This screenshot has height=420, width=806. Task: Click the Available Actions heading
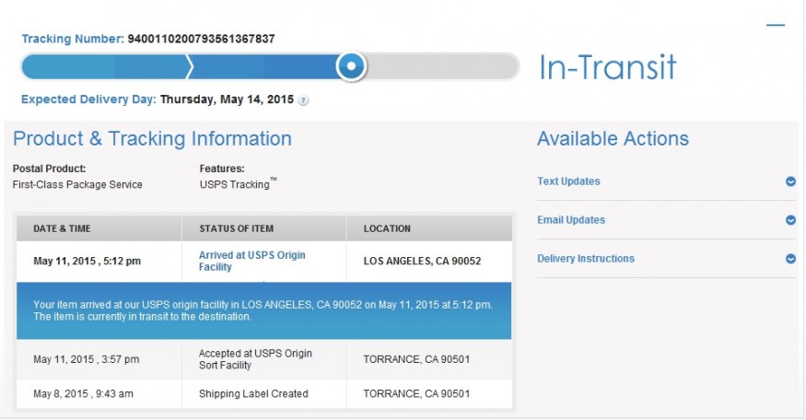click(613, 139)
